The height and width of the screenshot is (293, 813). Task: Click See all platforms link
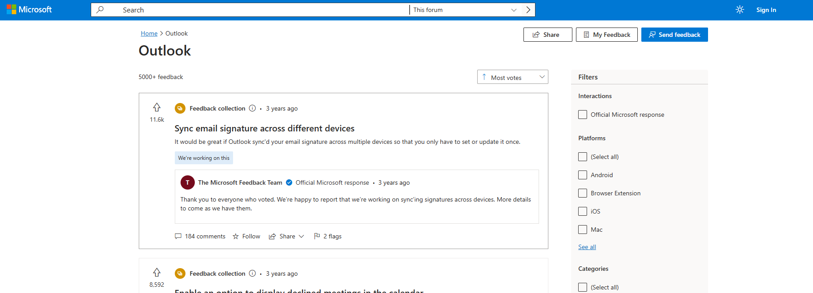(587, 247)
